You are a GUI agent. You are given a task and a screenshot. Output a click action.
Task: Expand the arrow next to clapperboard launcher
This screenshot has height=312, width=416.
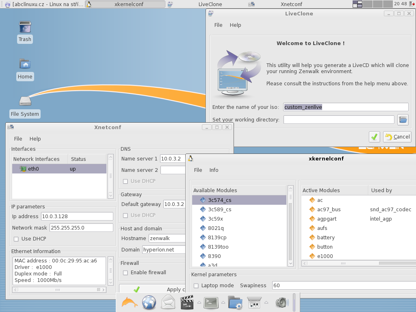click(199, 302)
